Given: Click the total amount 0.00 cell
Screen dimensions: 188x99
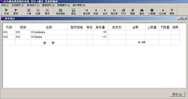Looking at the screenshot, I should 136,42.
